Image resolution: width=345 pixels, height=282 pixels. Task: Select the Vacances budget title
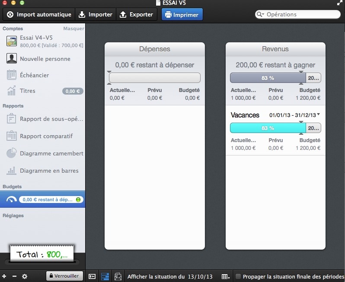[x=245, y=115]
